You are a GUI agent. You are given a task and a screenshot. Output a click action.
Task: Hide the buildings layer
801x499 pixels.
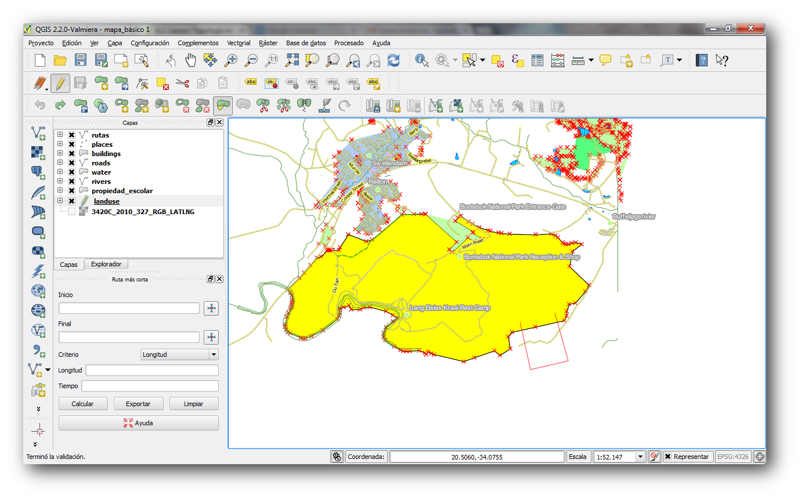pos(71,154)
